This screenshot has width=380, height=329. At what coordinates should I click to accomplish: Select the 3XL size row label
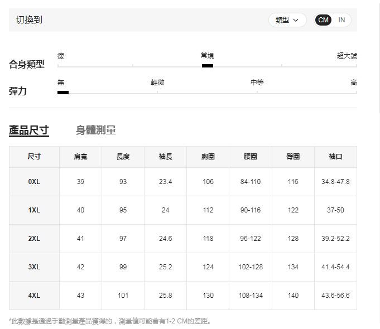tap(34, 267)
